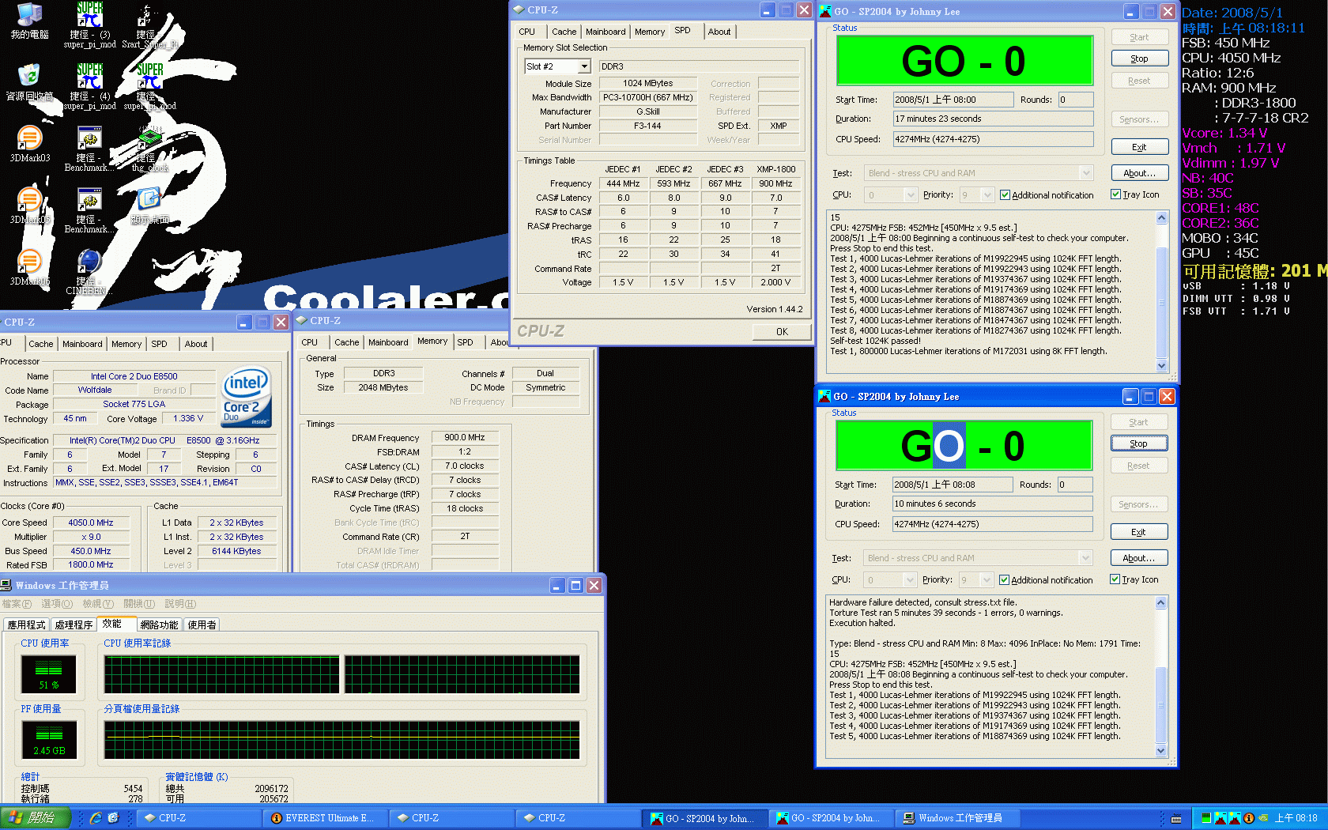Switch to the EVEREST Ultimate taskbar button

tap(325, 818)
